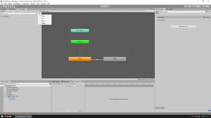Select the Dopesheet button

point(71,111)
